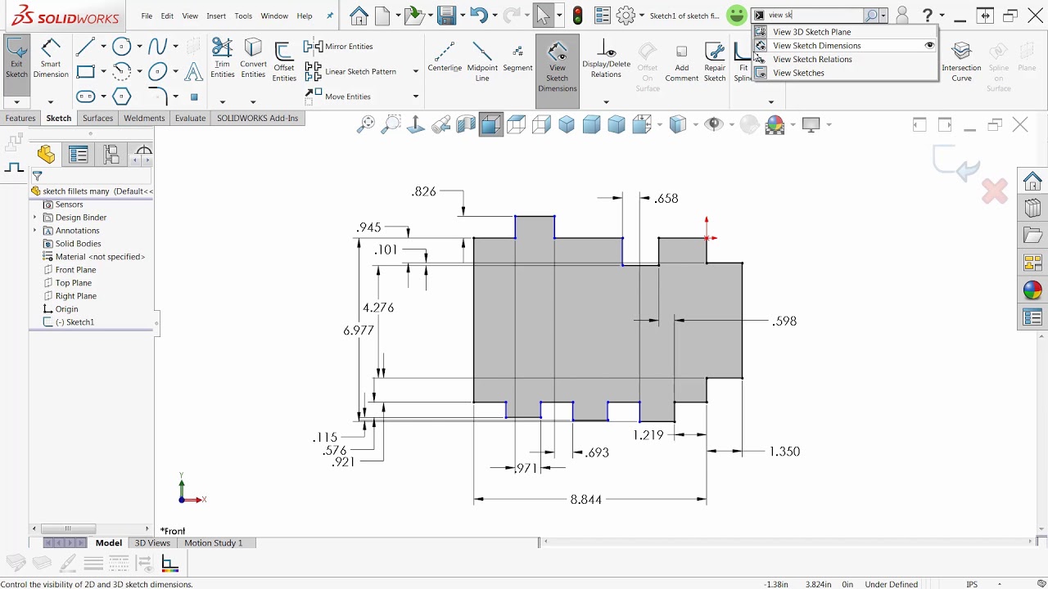The height and width of the screenshot is (589, 1048).
Task: Switch to the Evaluate tab
Action: point(190,118)
